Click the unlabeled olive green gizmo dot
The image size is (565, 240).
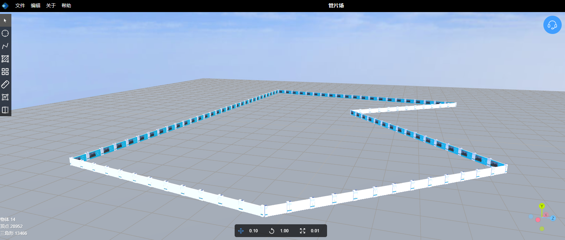pos(542,229)
